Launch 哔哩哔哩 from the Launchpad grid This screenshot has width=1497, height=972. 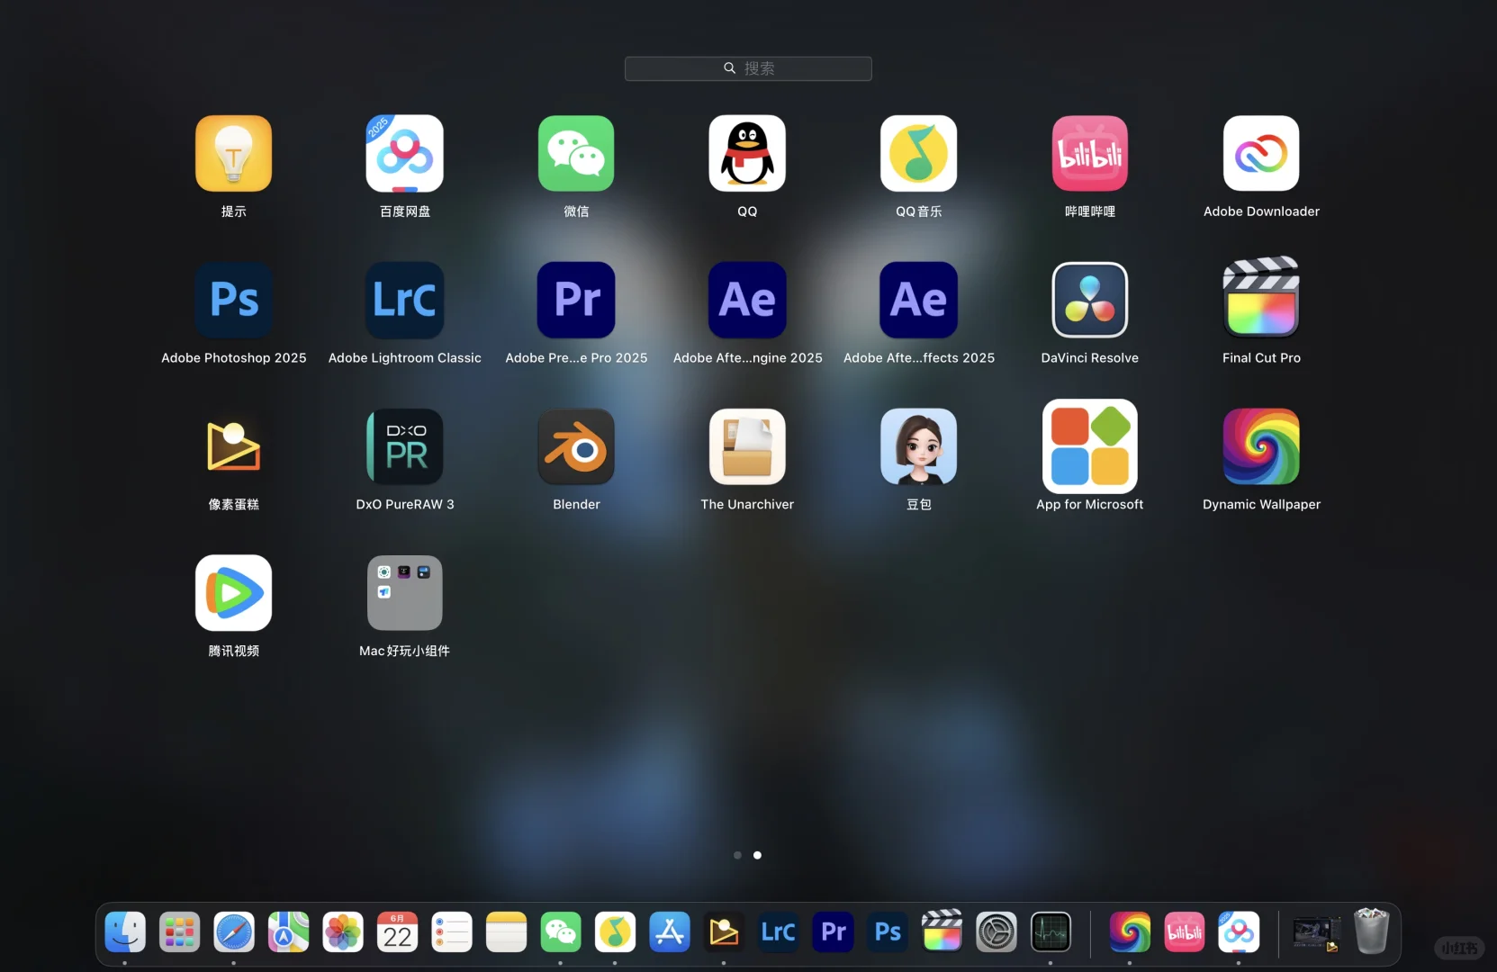[1090, 153]
